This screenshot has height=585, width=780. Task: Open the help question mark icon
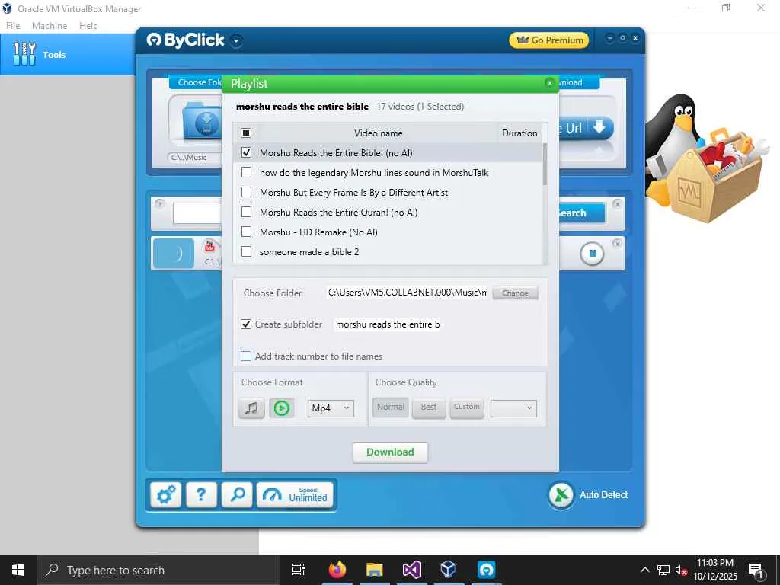point(201,494)
